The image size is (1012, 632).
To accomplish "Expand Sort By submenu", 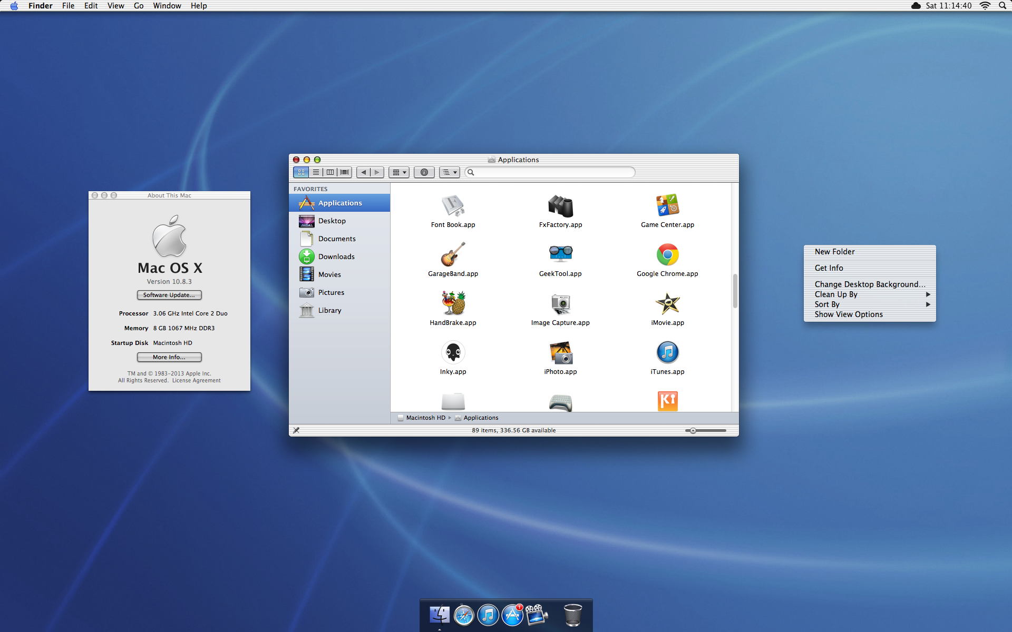I will click(870, 304).
